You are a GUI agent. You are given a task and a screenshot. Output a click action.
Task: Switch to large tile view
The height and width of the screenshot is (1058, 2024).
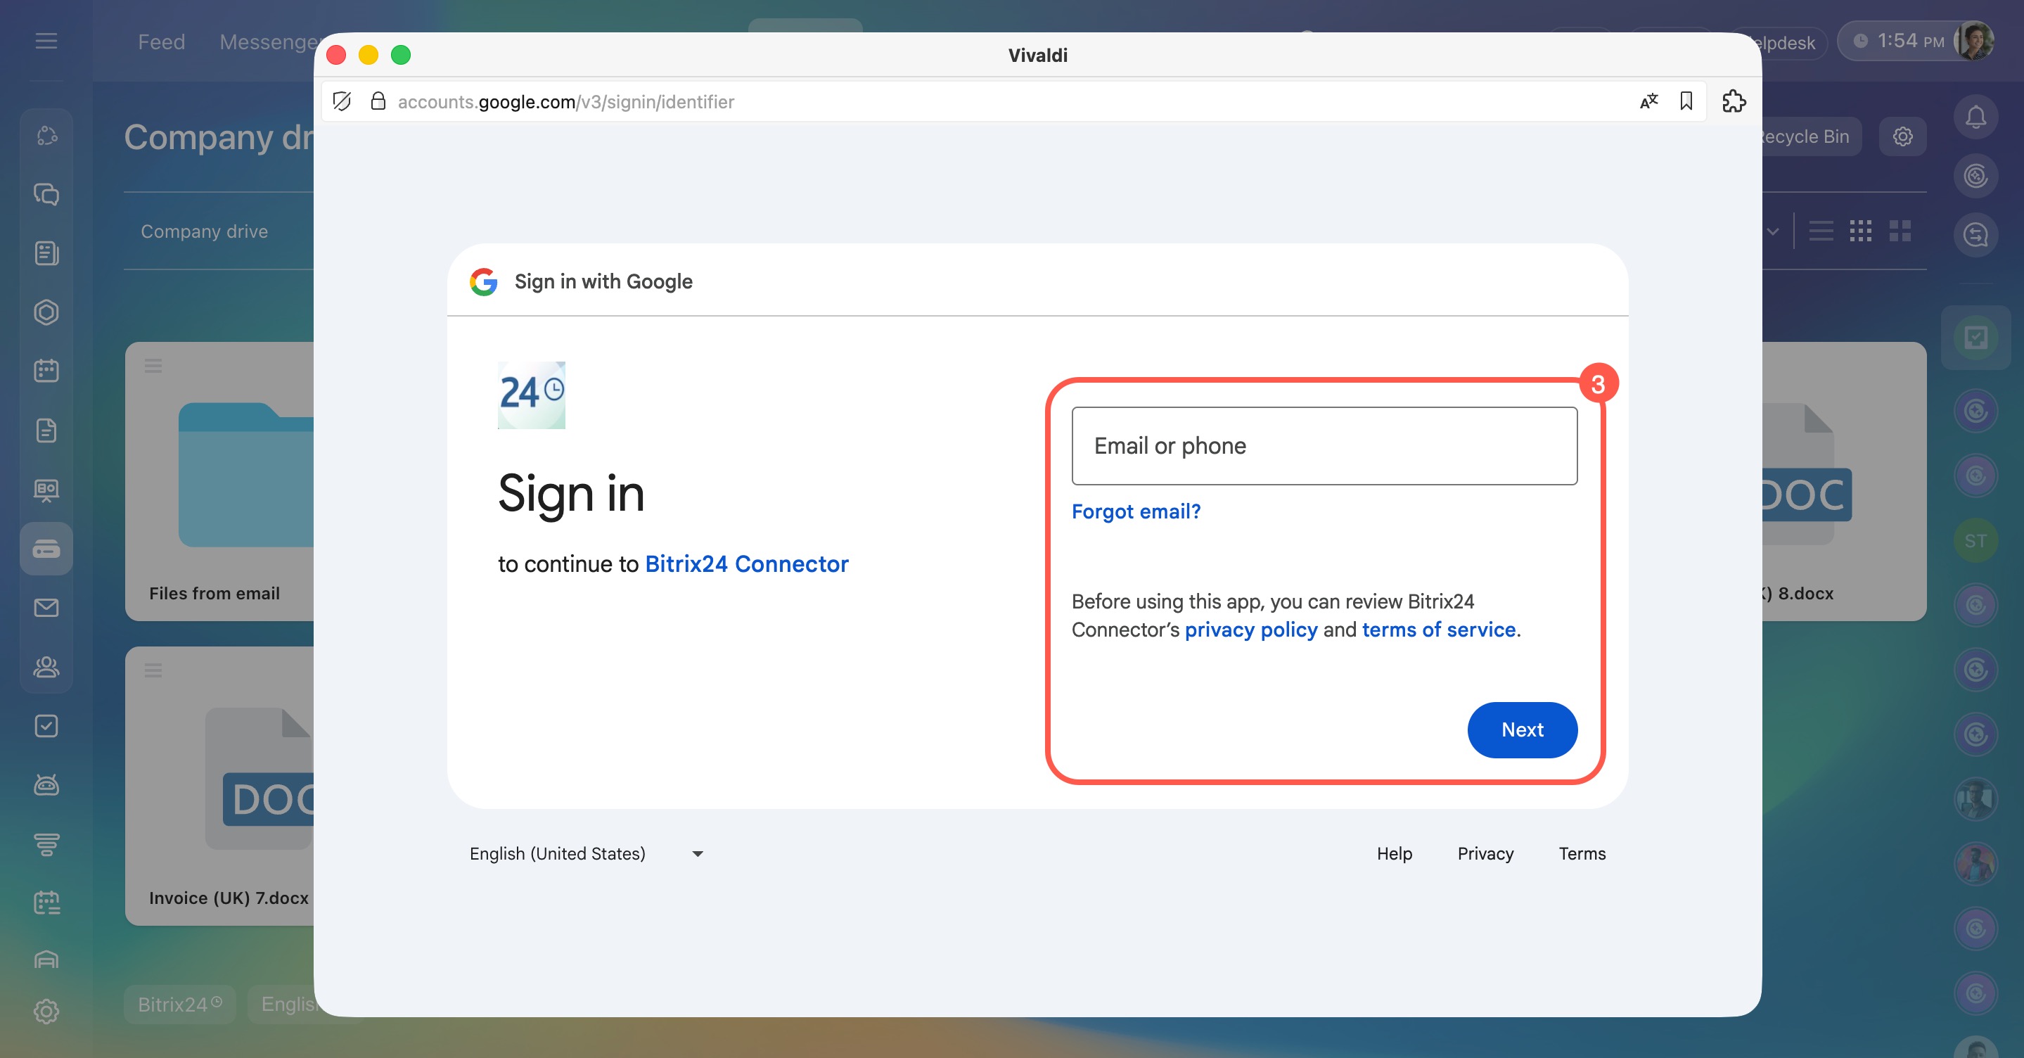point(1900,231)
